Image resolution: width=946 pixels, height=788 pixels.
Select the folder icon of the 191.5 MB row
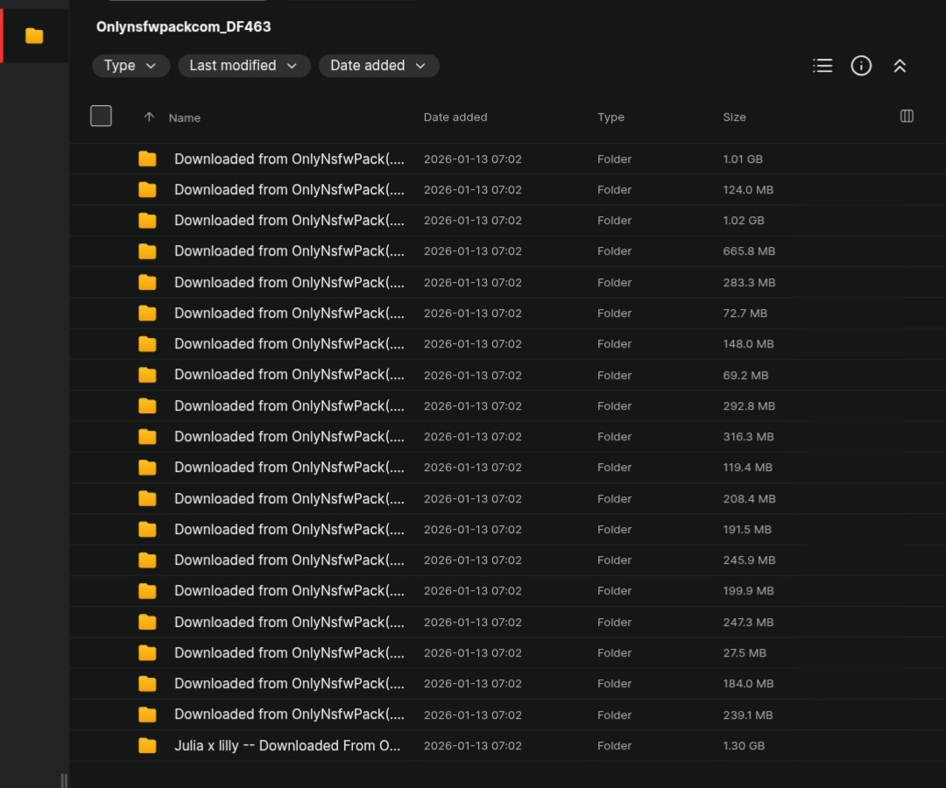(x=147, y=530)
